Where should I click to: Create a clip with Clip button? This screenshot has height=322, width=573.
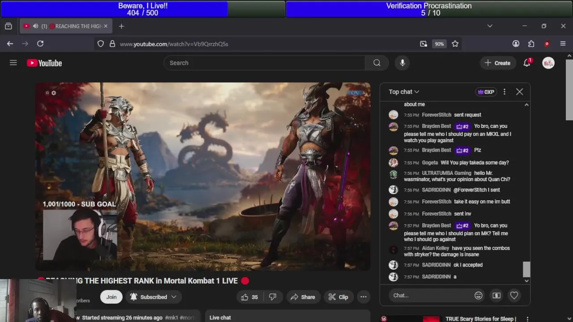[338, 297]
